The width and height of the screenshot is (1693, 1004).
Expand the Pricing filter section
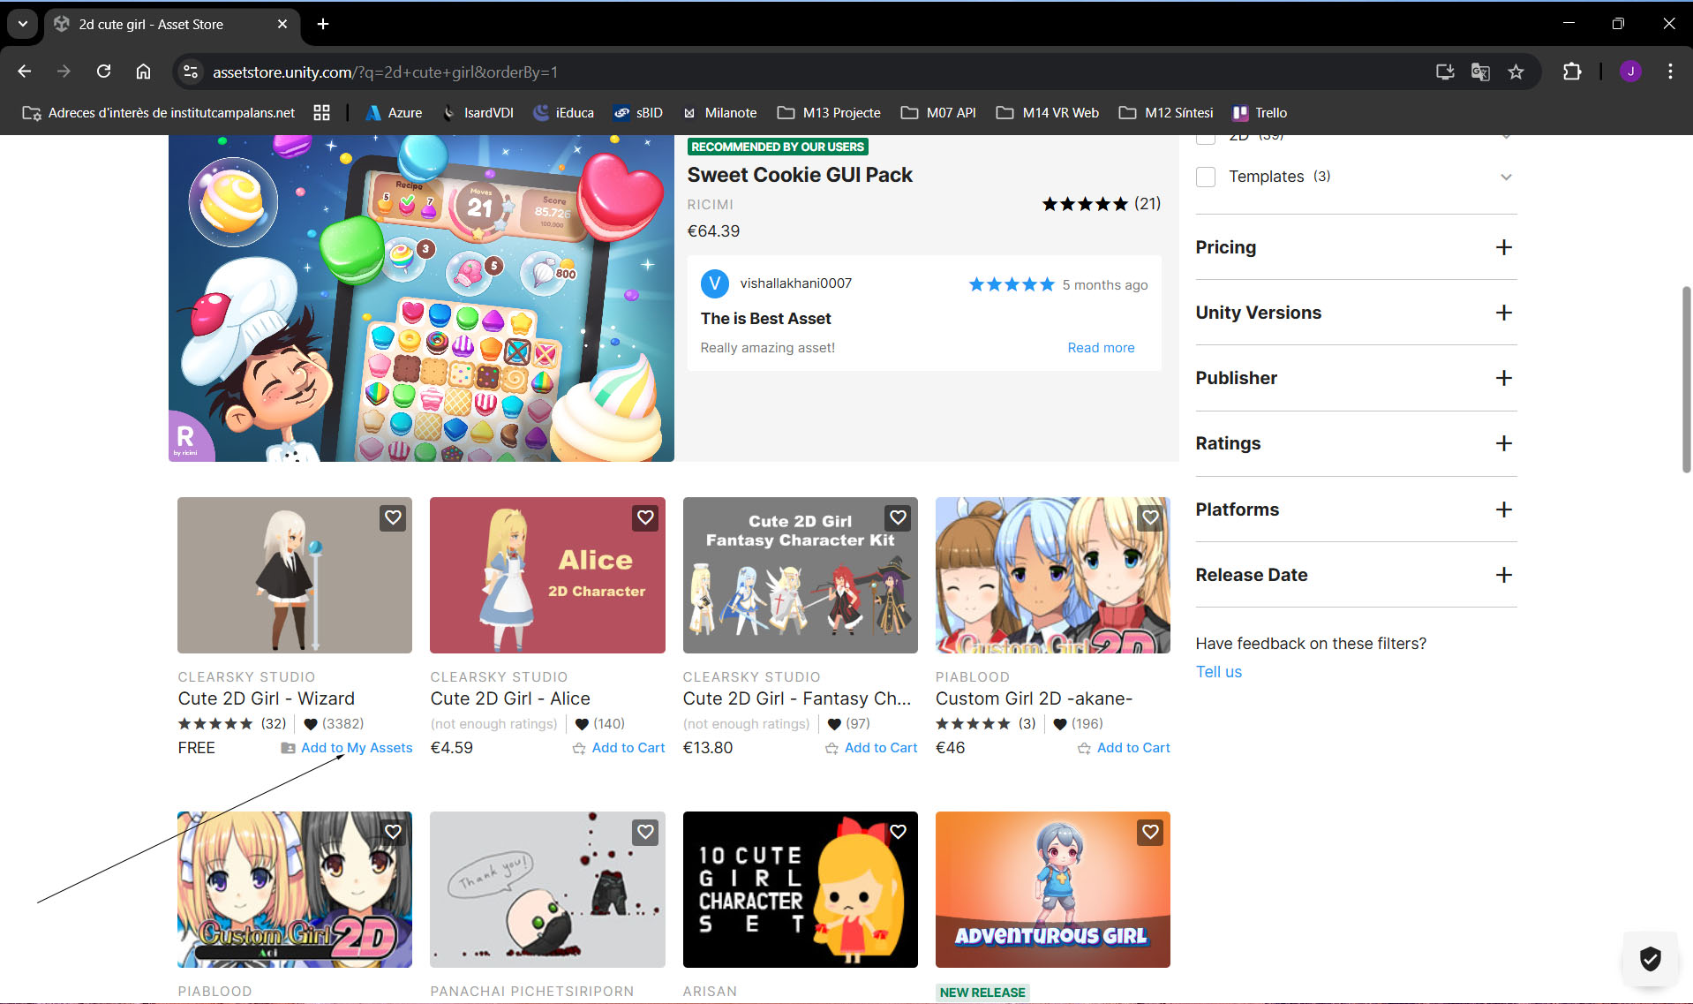pos(1504,247)
